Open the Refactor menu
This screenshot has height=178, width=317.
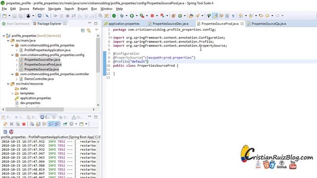point(39,9)
